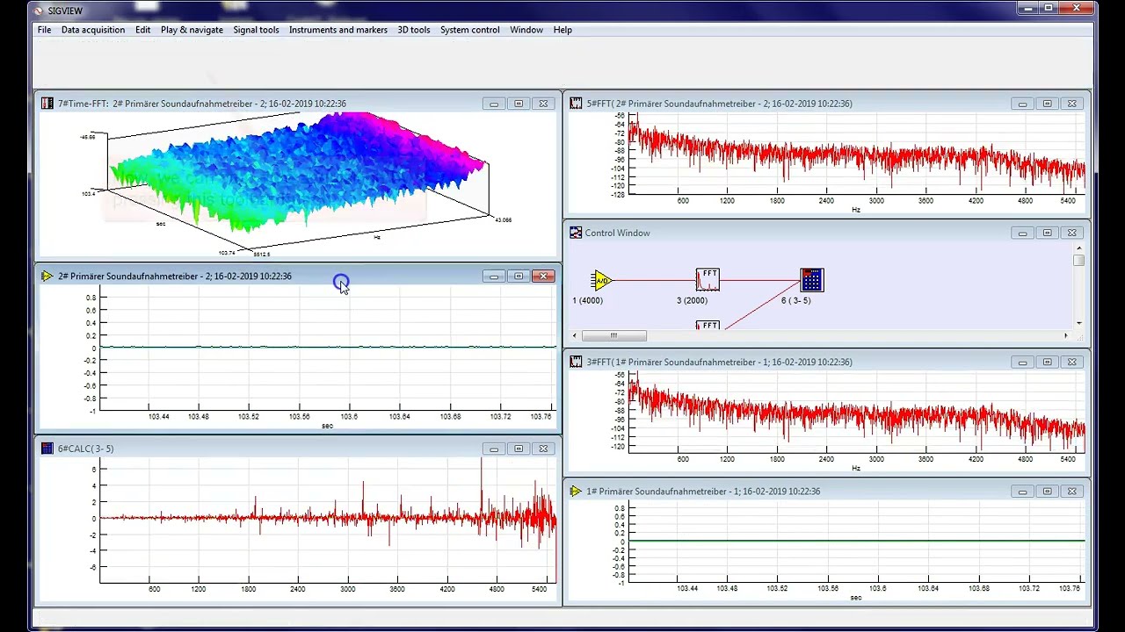
Task: Close the 3#FFT window
Action: (1071, 362)
